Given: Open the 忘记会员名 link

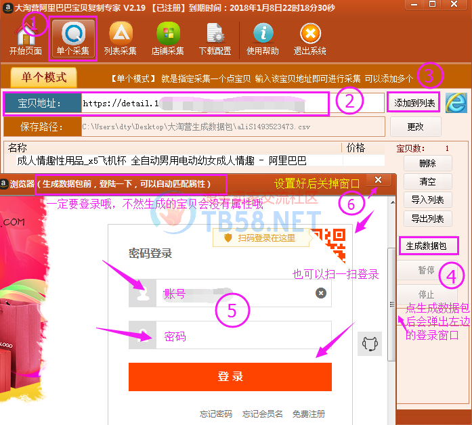Looking at the screenshot, I should click(263, 414).
